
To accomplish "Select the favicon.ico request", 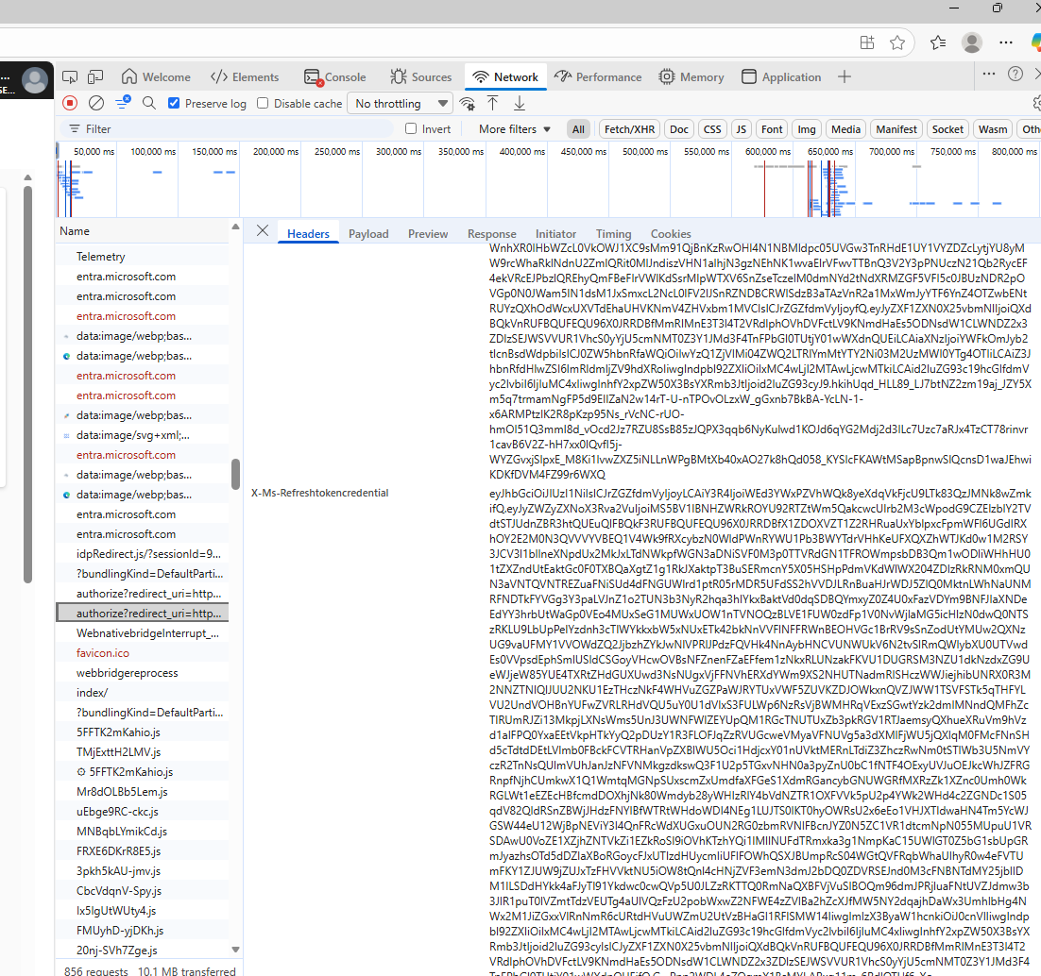I will 103,653.
